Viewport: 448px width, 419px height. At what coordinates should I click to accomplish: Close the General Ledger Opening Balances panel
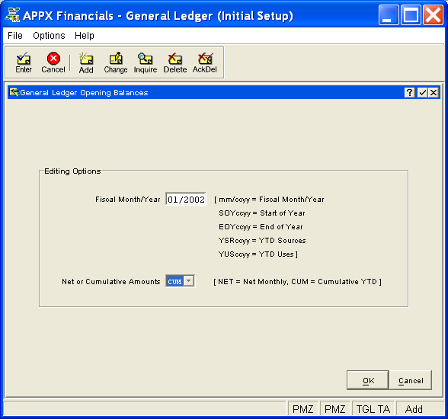(434, 92)
